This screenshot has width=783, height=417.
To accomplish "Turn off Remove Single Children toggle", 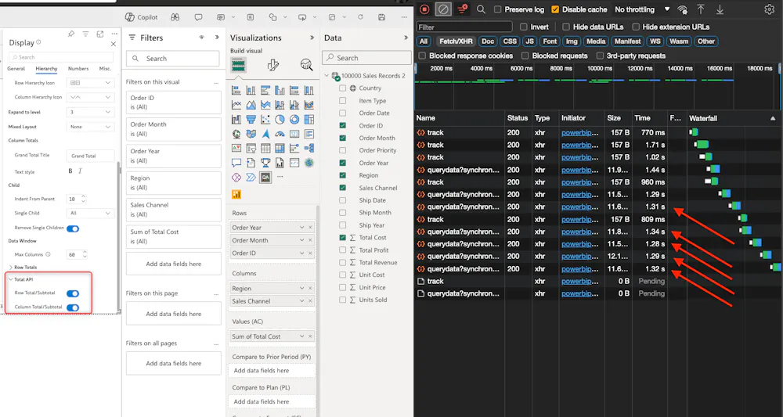I will pos(73,228).
